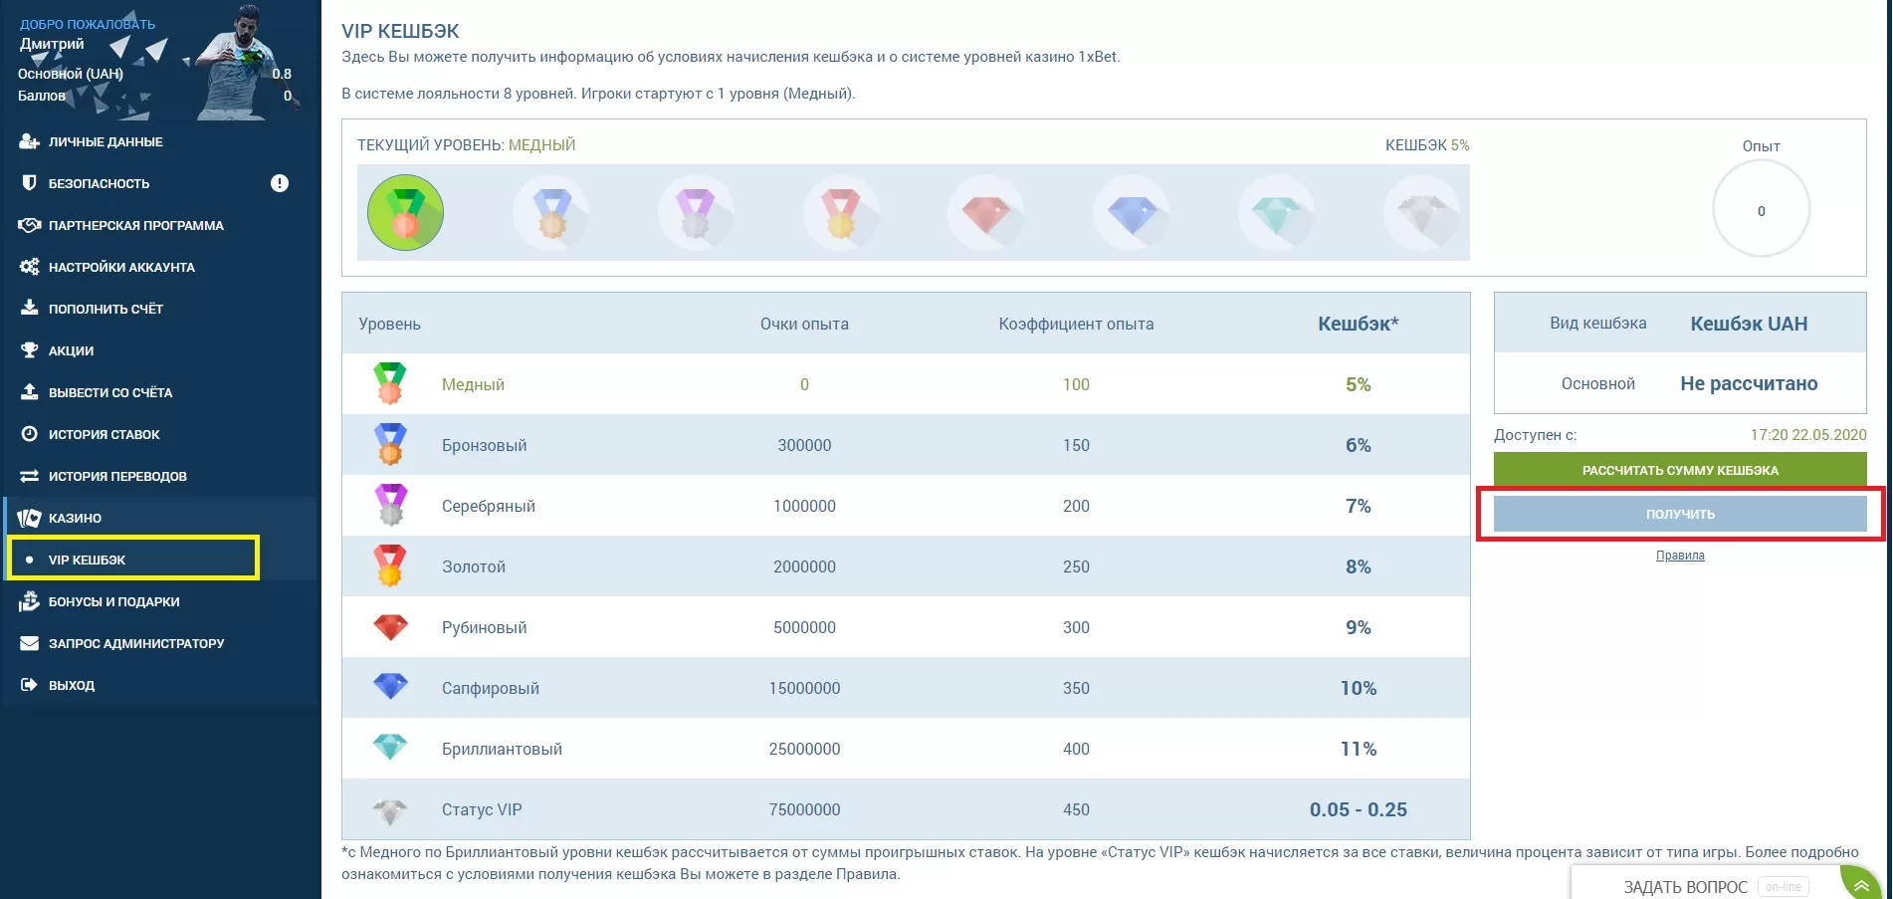
Task: Click the sapphire gem icon in level bar
Action: 1131,213
